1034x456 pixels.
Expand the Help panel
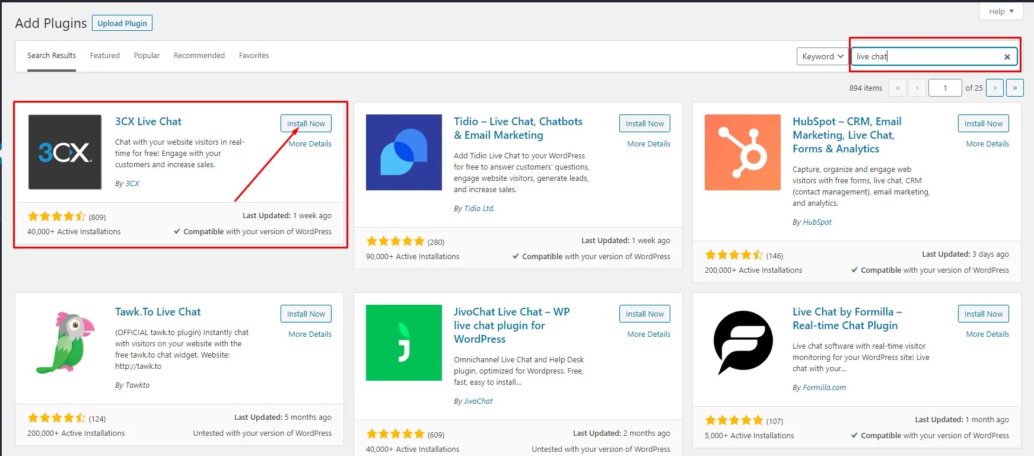(x=1001, y=11)
